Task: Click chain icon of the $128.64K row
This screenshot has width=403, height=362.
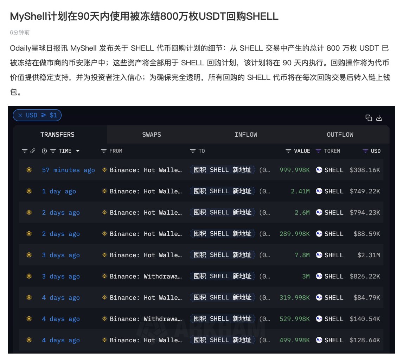Action: (29, 340)
